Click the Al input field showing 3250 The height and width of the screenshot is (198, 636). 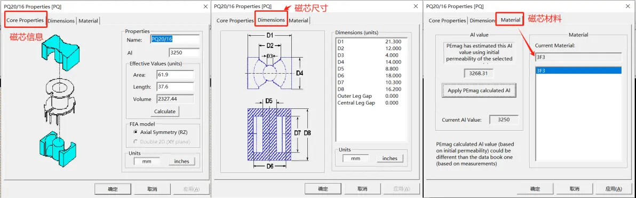[184, 53]
